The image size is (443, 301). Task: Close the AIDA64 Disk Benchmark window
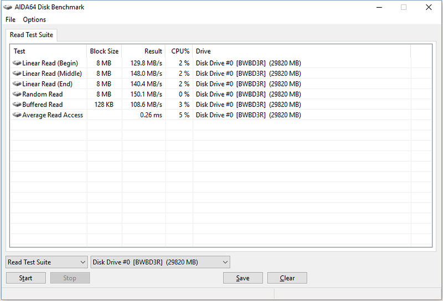(x=429, y=7)
